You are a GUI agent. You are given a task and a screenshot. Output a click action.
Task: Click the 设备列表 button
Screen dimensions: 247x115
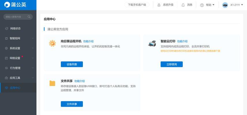click(x=72, y=64)
